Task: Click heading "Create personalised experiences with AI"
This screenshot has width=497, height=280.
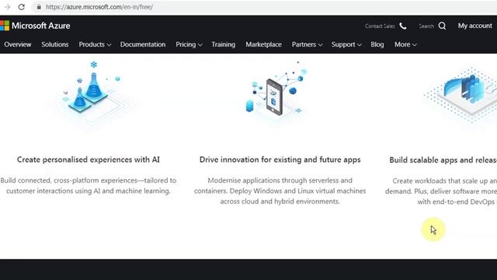Action: [x=89, y=159]
